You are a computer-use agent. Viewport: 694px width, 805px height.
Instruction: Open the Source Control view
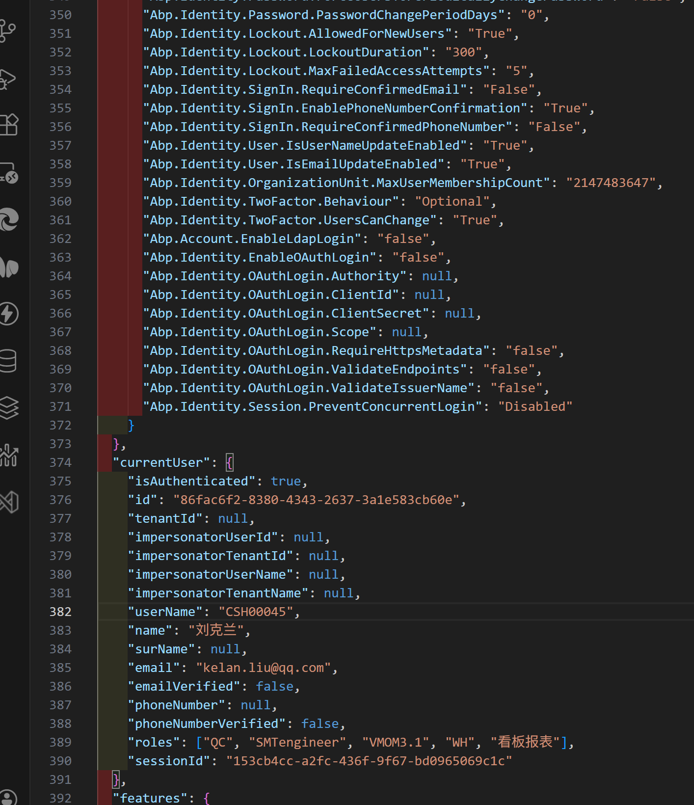(7, 30)
